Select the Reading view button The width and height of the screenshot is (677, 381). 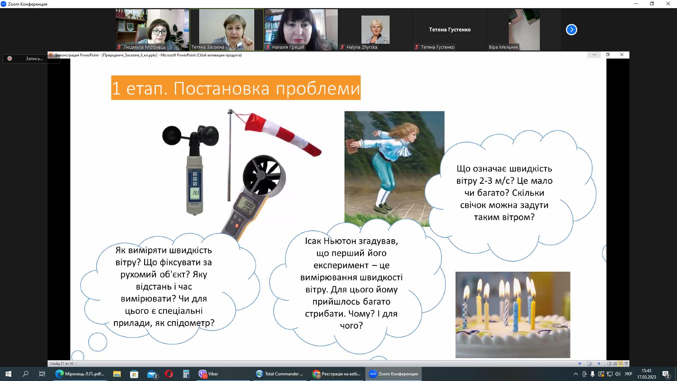pos(620,363)
